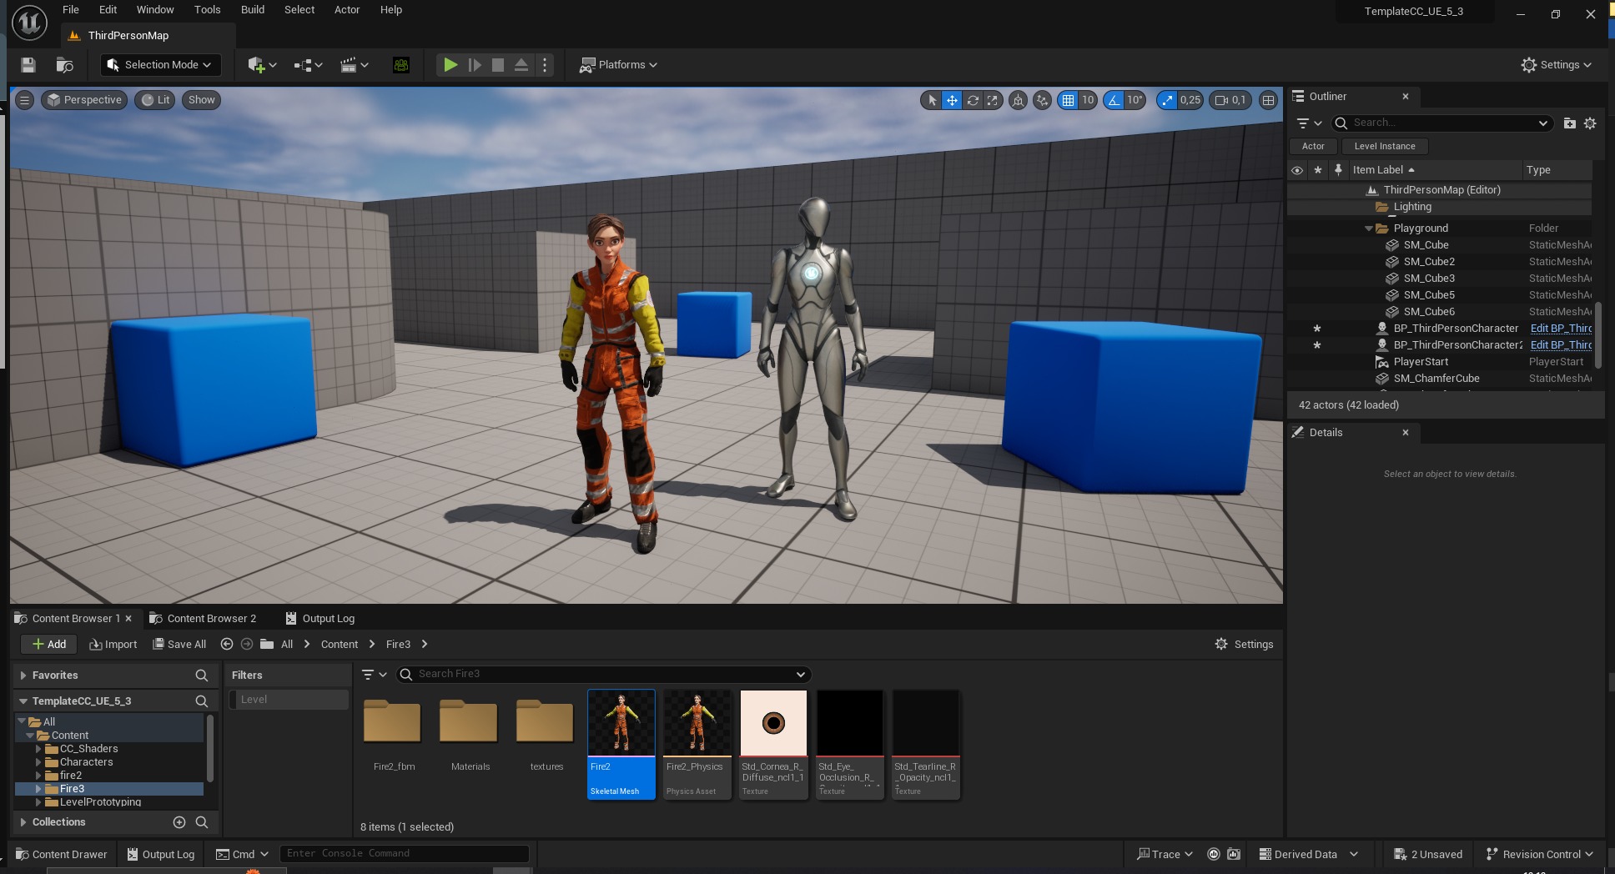Viewport: 1615px width, 874px height.
Task: Open the add content cube dropdown
Action: coord(262,65)
